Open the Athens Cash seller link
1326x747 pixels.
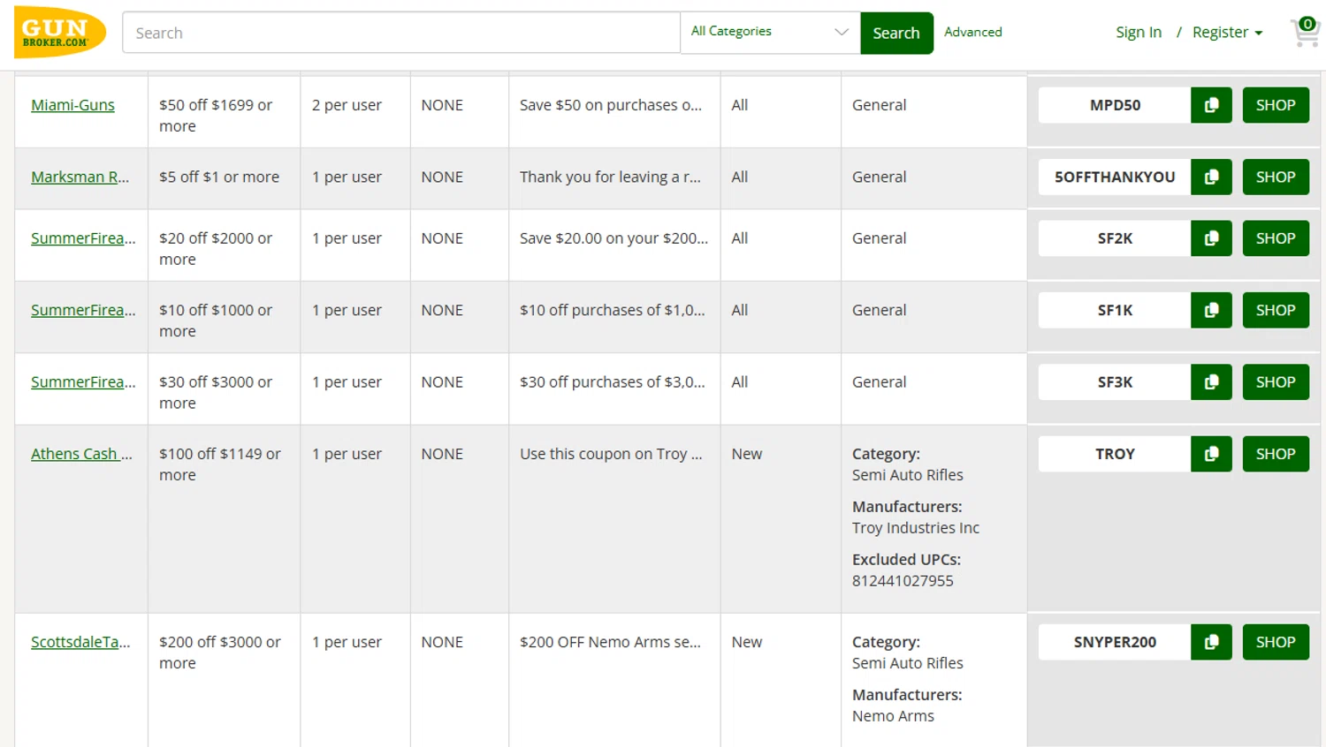point(81,454)
